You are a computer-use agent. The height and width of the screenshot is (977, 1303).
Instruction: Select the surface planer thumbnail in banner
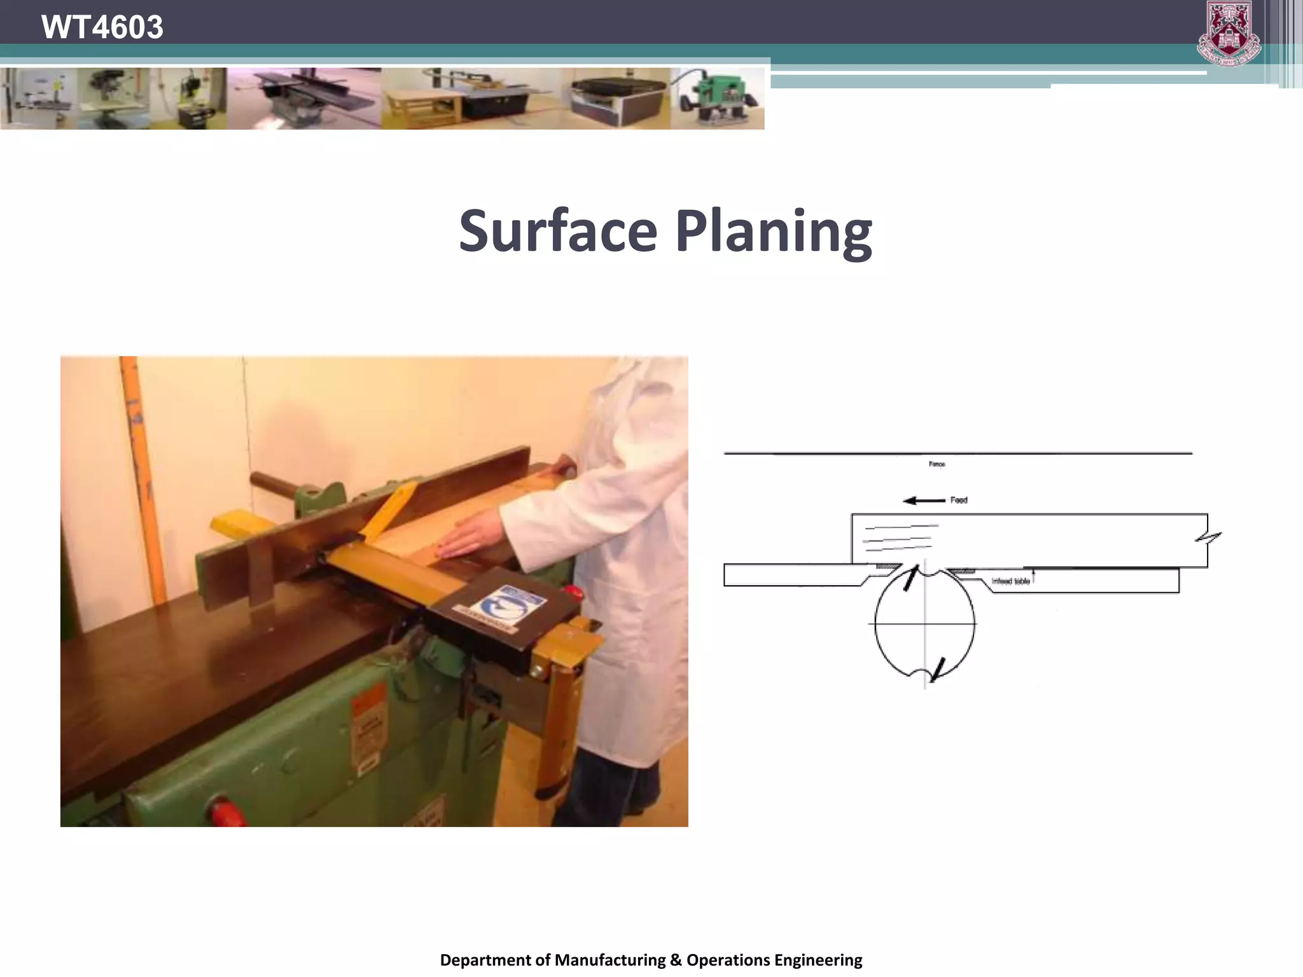304,99
